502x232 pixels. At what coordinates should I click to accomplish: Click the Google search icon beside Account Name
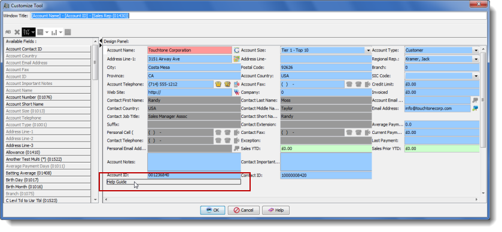coord(236,50)
